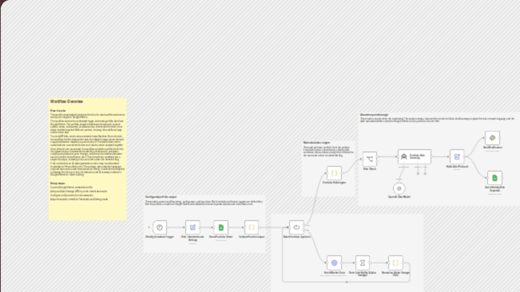Click the Portfolio Risk Engine label text

pos(334,183)
